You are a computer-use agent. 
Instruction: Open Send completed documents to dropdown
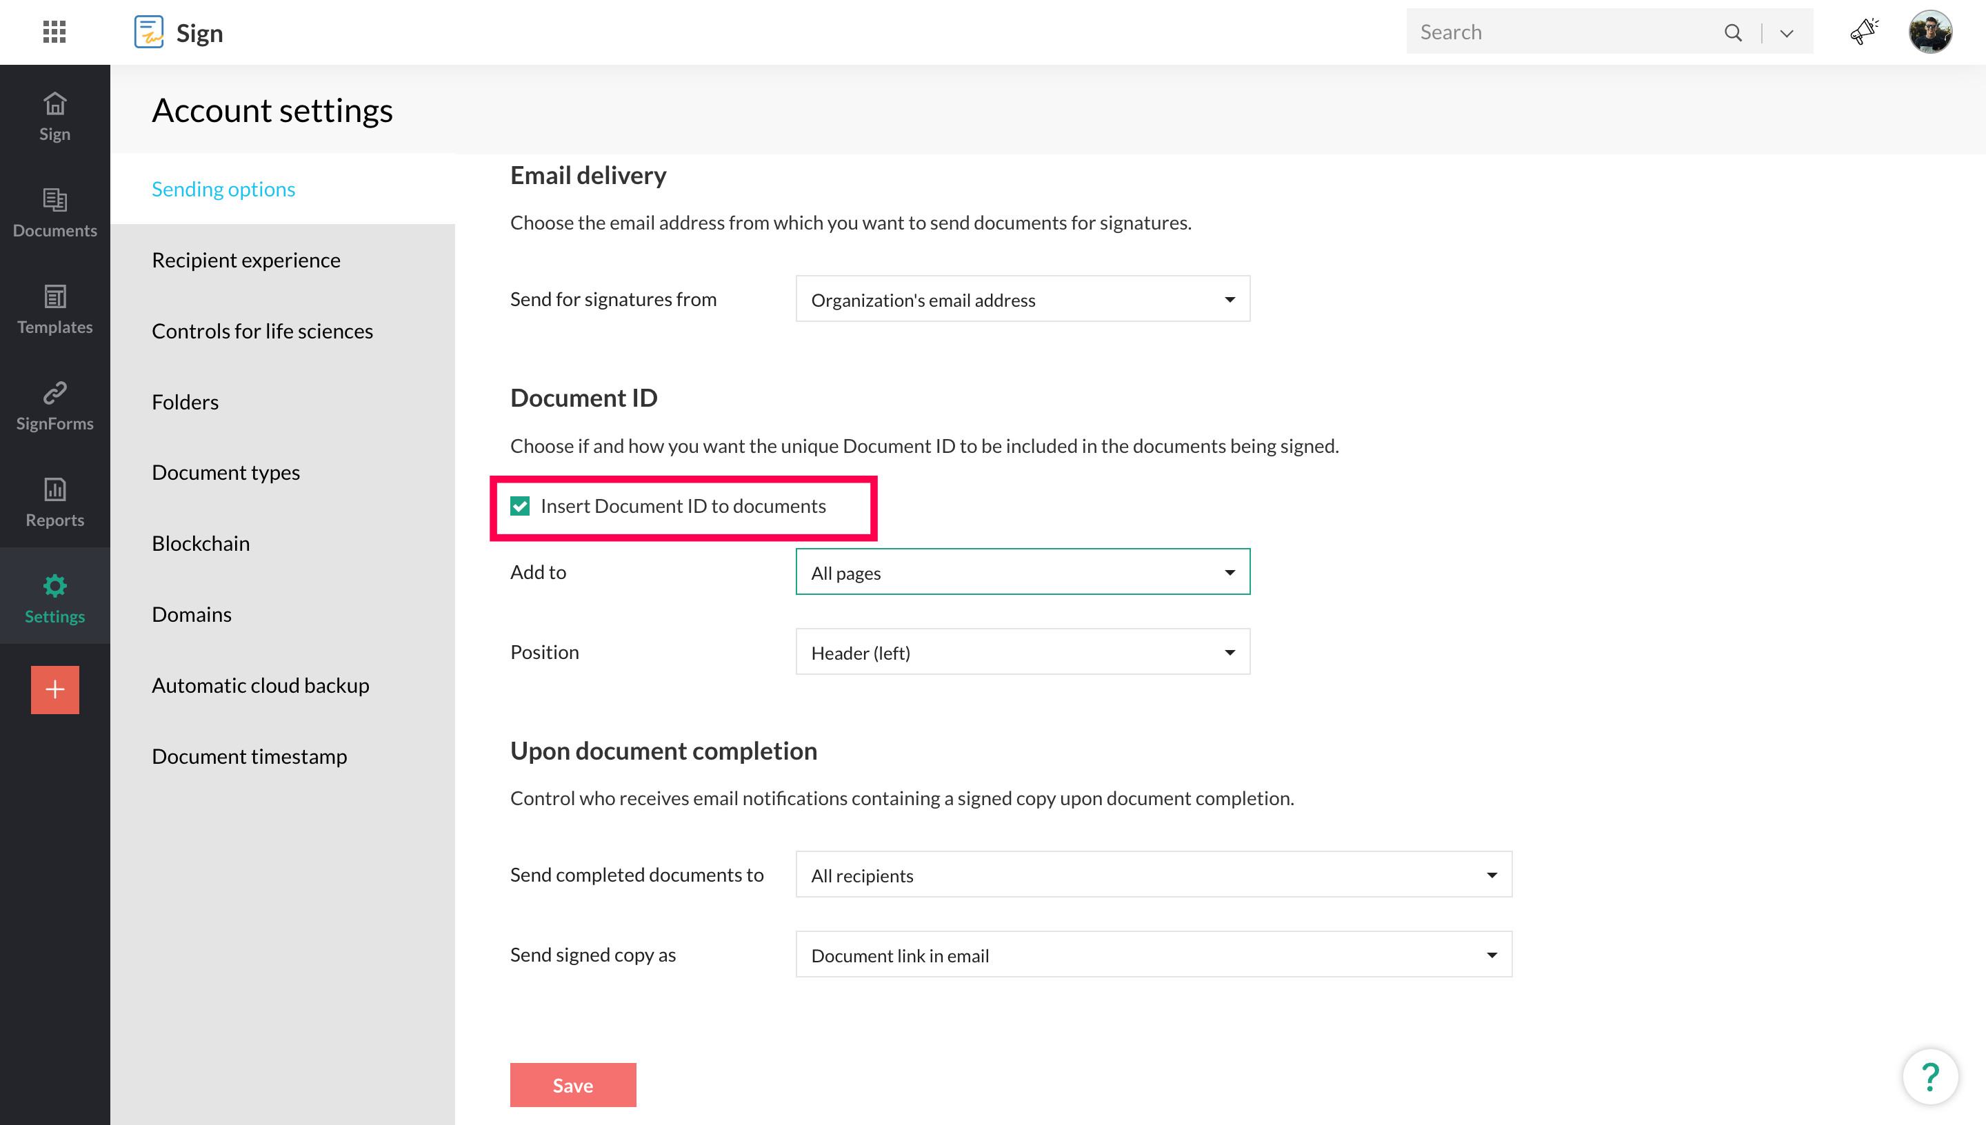pos(1153,875)
